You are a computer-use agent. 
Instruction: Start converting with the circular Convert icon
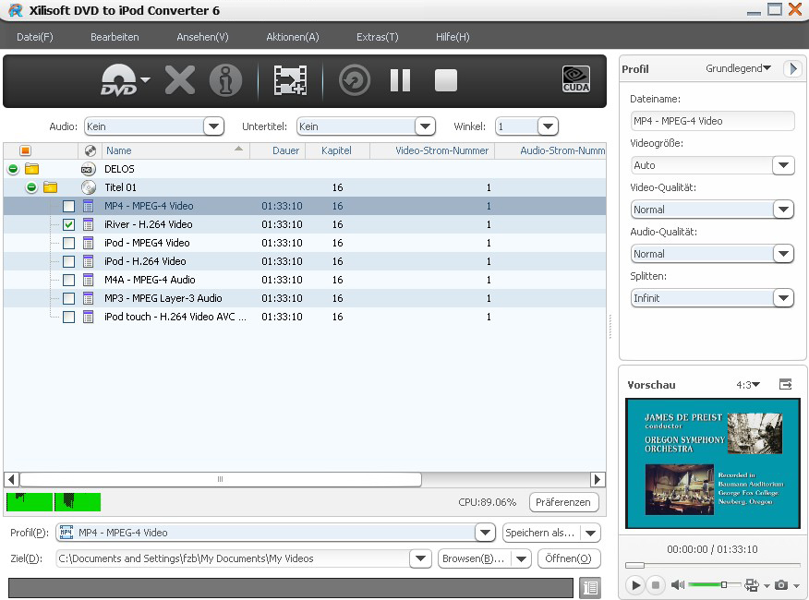(x=355, y=80)
